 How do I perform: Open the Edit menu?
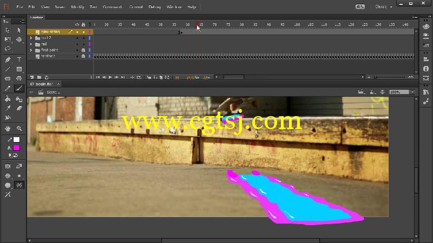pos(32,7)
